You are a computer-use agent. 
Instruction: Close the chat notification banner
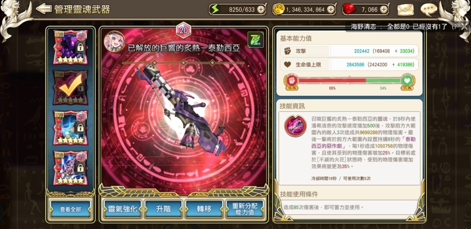click(x=464, y=26)
